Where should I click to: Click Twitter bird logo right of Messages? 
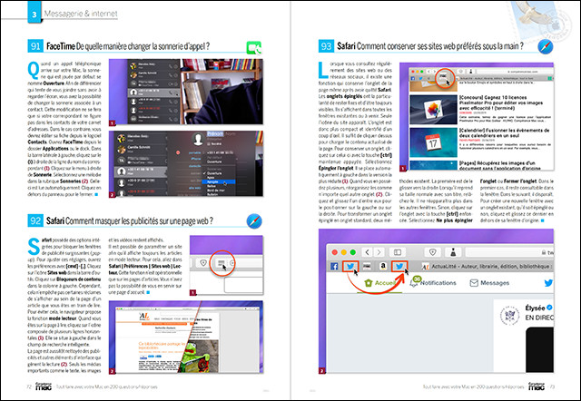(548, 283)
